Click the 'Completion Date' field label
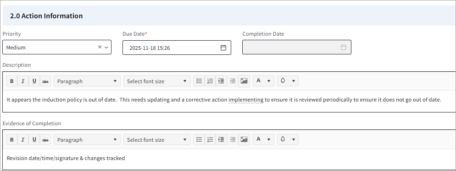This screenshot has height=171, width=456. tap(263, 34)
